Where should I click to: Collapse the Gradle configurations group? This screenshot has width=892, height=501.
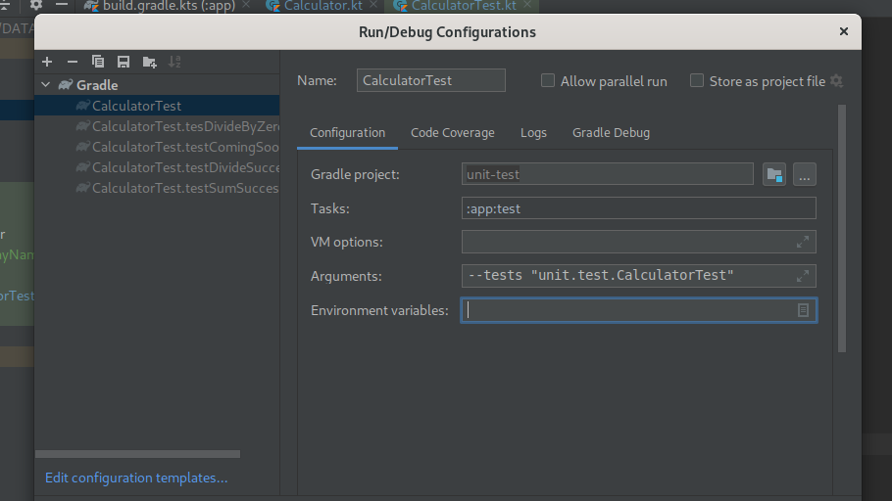pyautogui.click(x=46, y=85)
